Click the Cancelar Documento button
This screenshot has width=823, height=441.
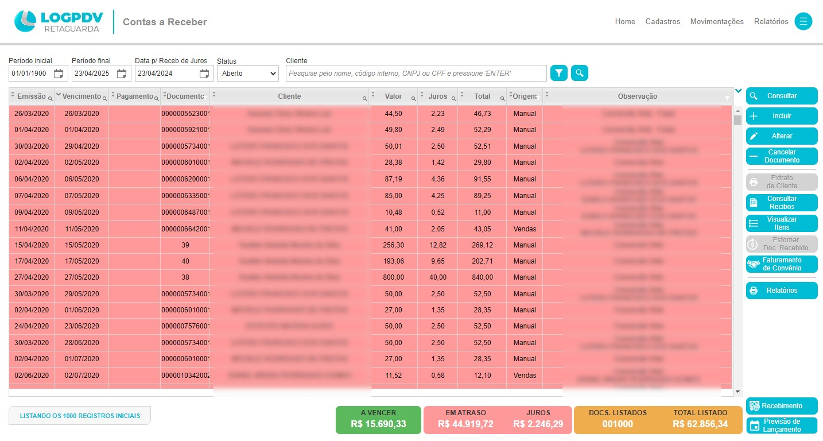781,156
